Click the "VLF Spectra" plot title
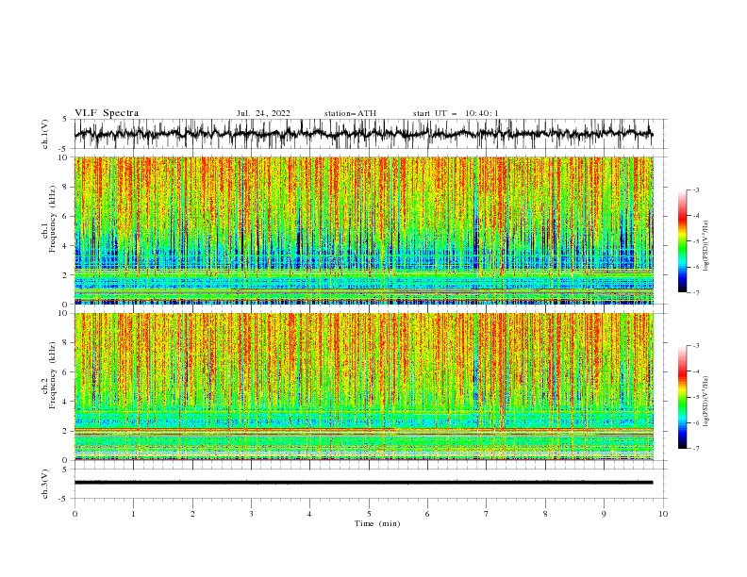Image resolution: width=747 pixels, height=577 pixels. tap(107, 113)
